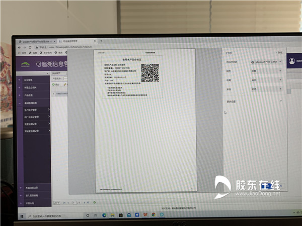Open the 苏宁易购 bookmark
This screenshot has width=302, height=226.
tap(46, 53)
